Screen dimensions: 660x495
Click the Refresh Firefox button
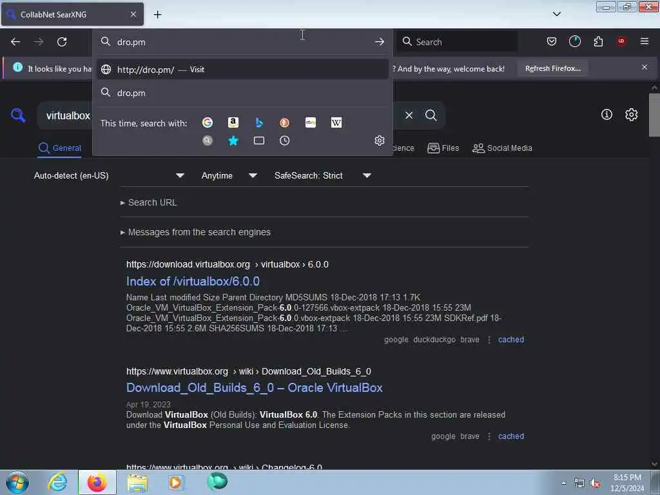click(x=552, y=68)
